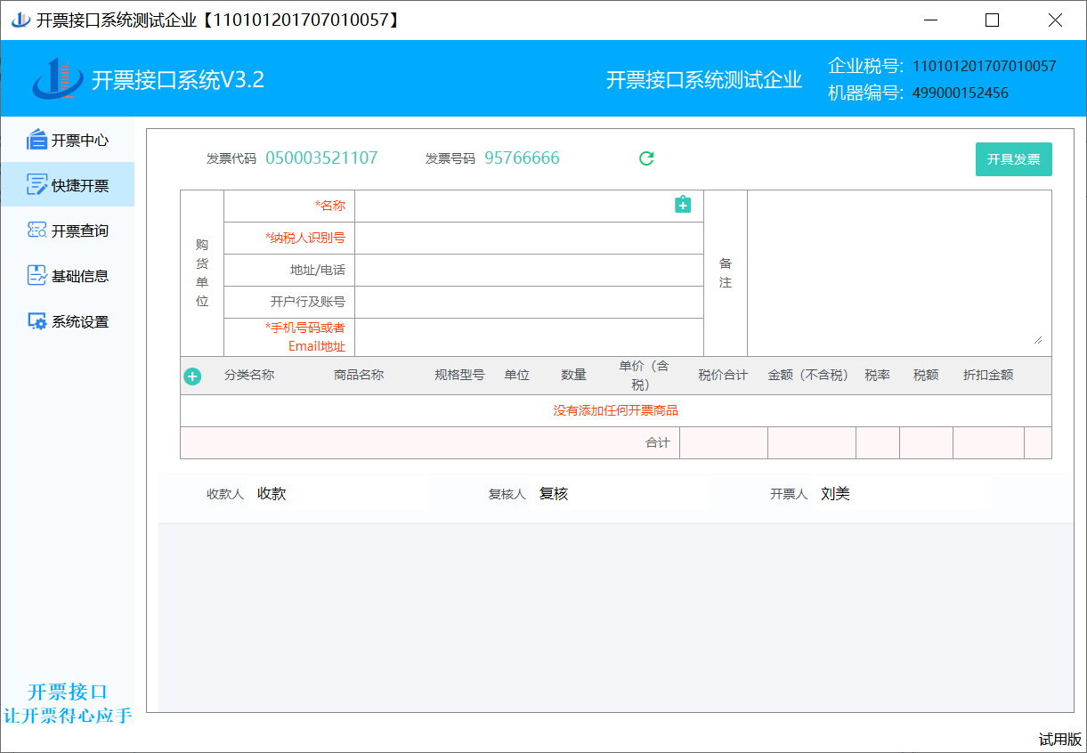Screen dimensions: 1087x753
Task: Click into the 名称 input field
Action: (x=512, y=206)
